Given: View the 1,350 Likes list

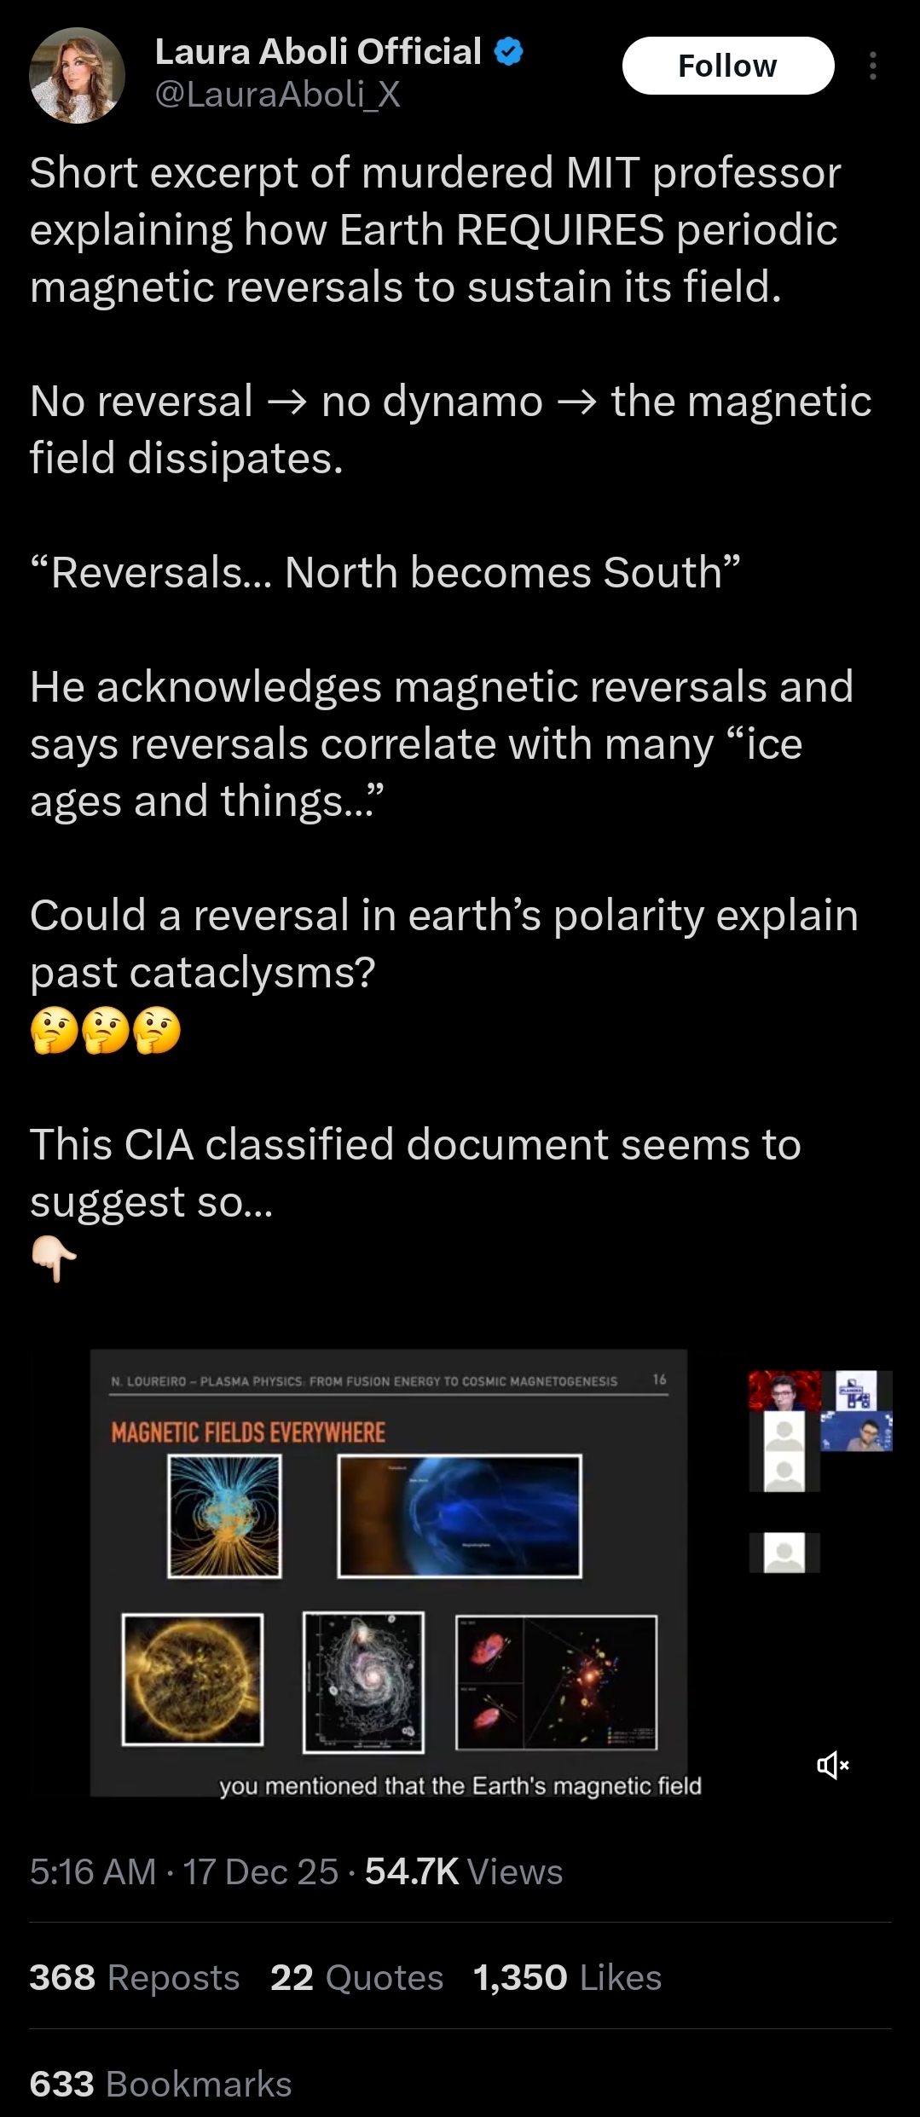Looking at the screenshot, I should (x=567, y=1977).
